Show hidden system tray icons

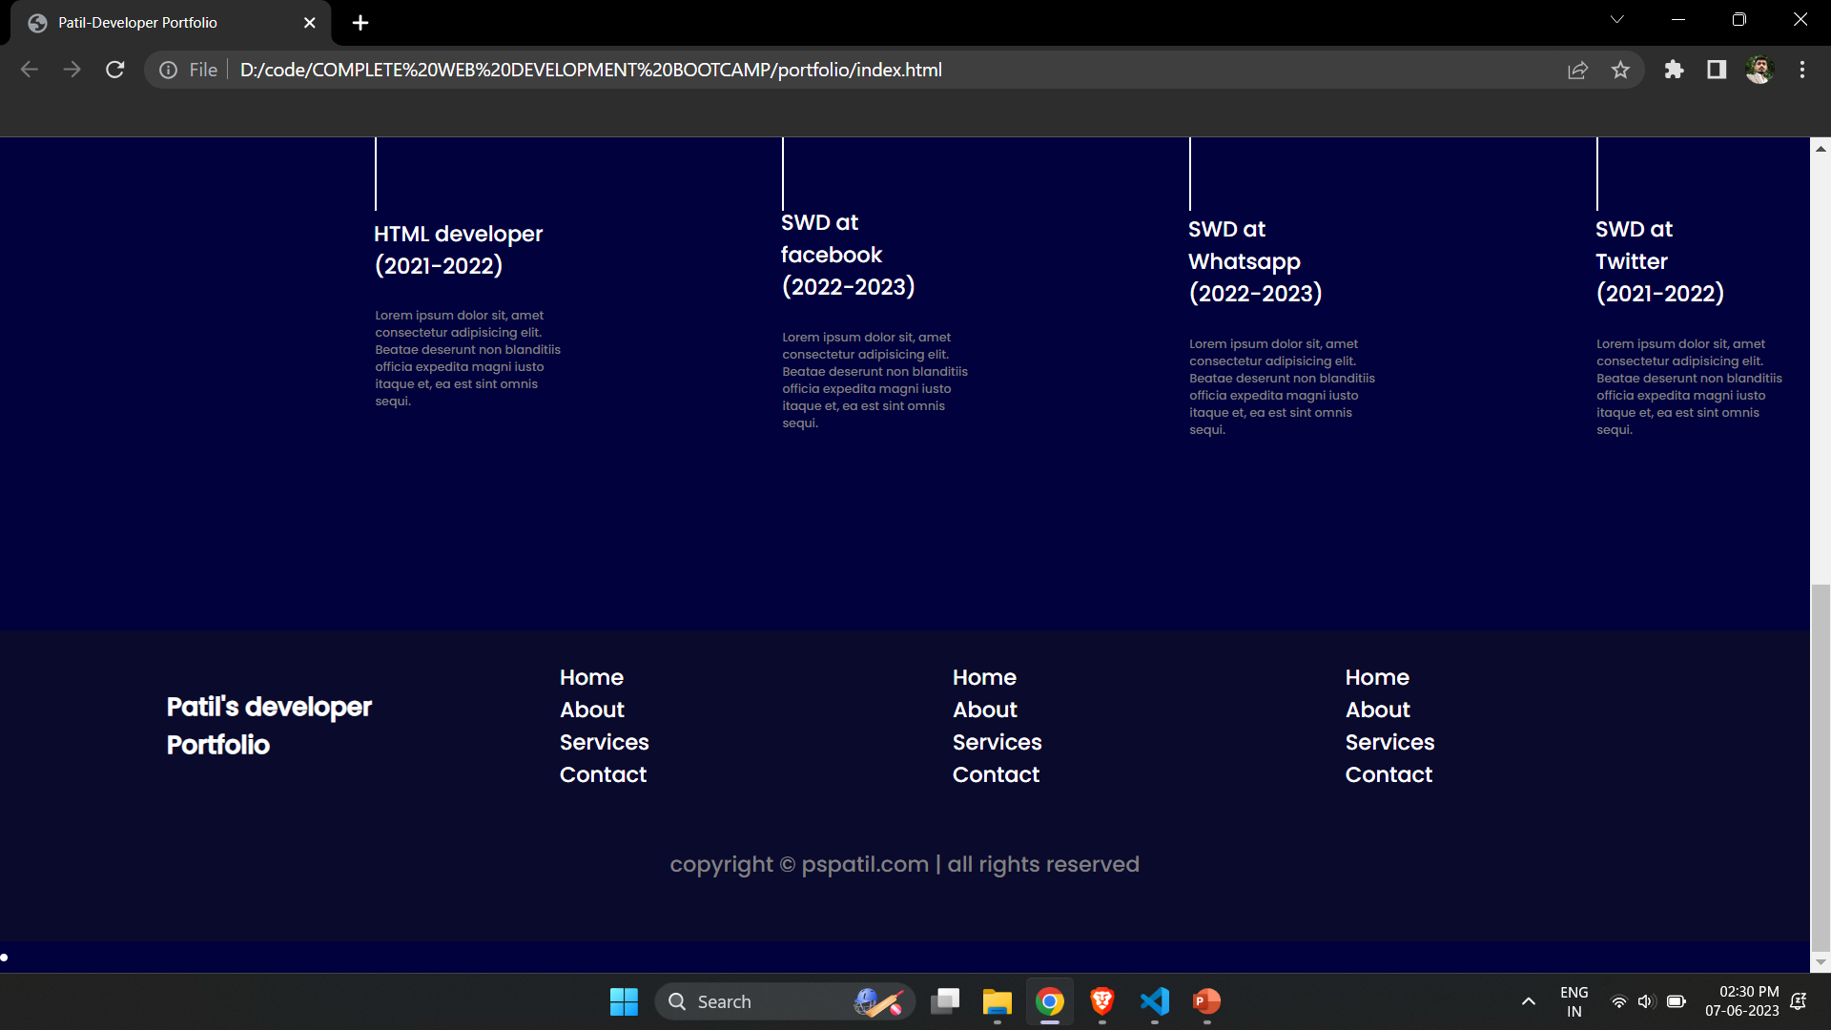(x=1528, y=1001)
